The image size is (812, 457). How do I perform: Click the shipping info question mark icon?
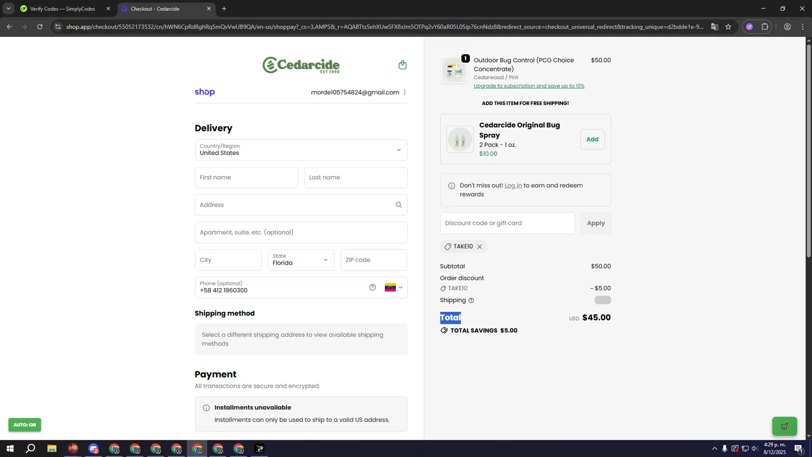471,301
